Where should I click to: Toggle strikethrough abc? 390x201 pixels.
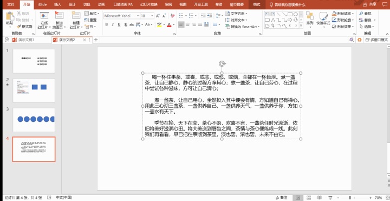tap(132, 24)
